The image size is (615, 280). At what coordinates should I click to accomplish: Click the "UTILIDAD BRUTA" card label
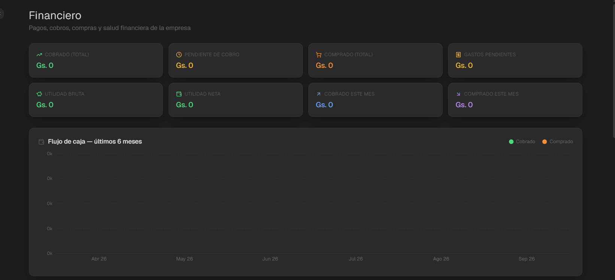click(x=65, y=94)
